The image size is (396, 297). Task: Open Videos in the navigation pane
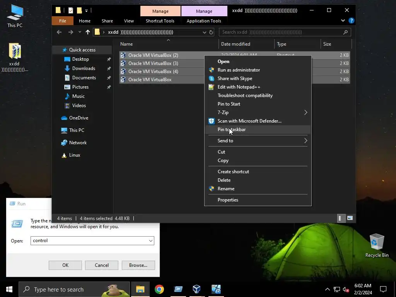[79, 106]
